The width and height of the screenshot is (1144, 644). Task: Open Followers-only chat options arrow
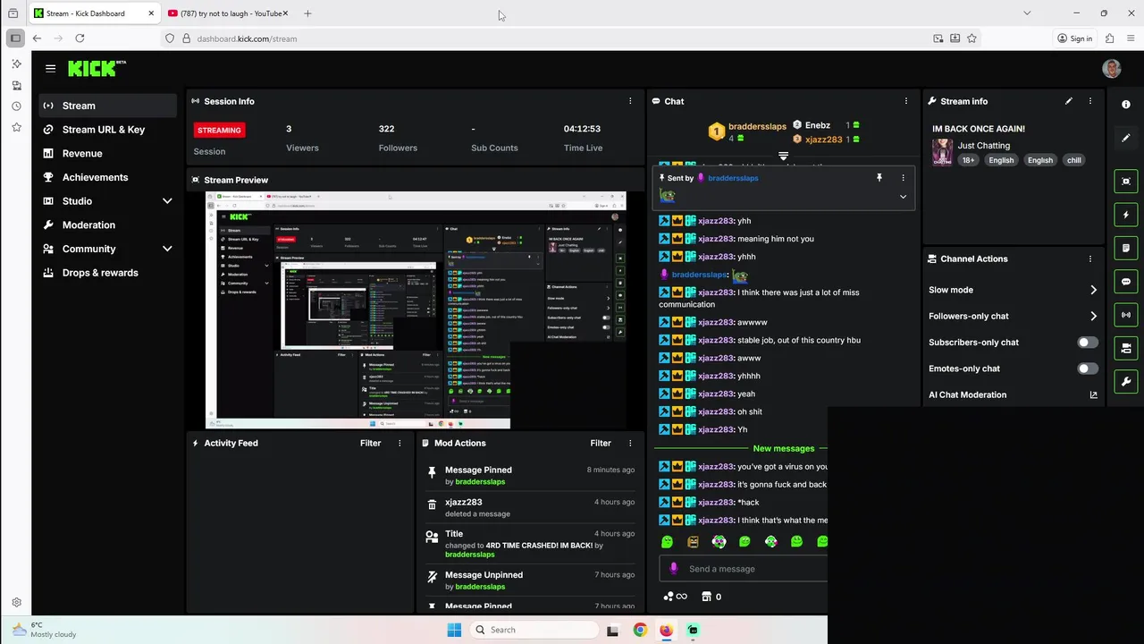[x=1093, y=316]
